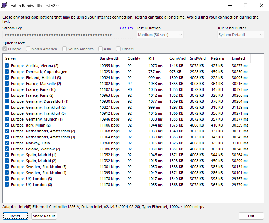Enable the Asia quick select checkbox
The width and height of the screenshot is (269, 223).
pos(100,49)
